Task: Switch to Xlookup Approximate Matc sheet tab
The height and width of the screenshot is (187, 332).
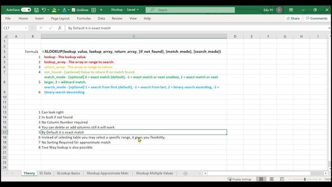Action: click(x=107, y=173)
